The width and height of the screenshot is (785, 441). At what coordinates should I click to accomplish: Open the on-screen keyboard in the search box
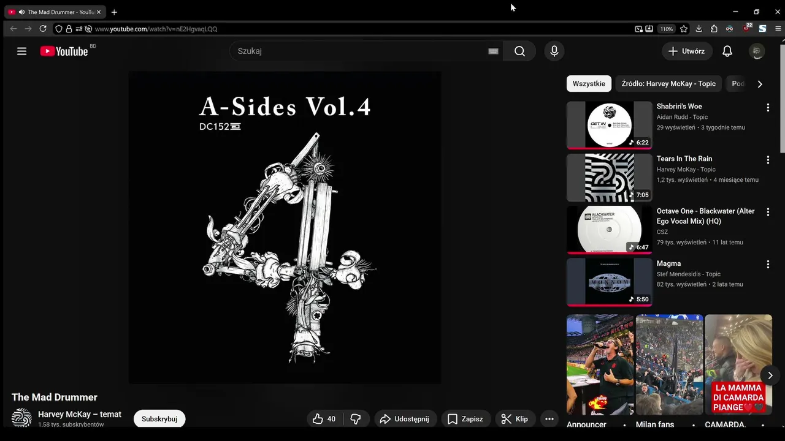click(493, 51)
